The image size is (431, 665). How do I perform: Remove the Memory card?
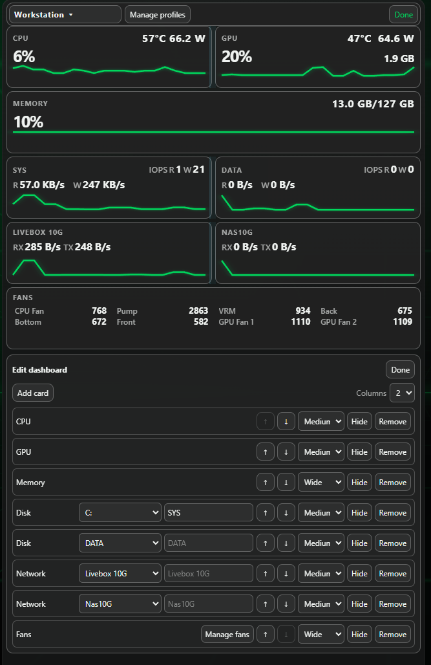coord(392,482)
